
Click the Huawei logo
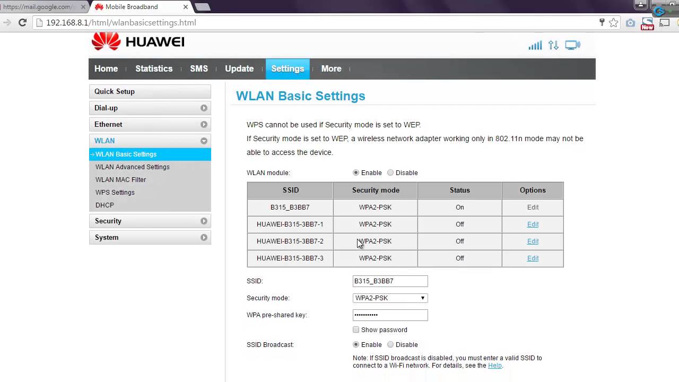click(x=138, y=41)
